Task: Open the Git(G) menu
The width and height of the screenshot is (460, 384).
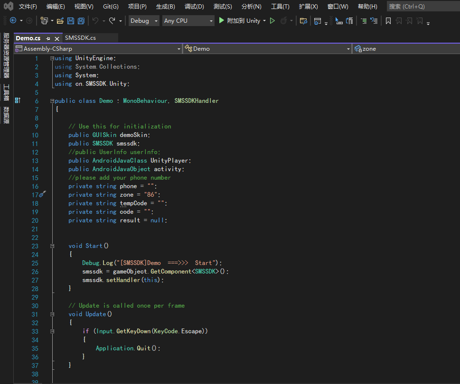Action: 111,7
